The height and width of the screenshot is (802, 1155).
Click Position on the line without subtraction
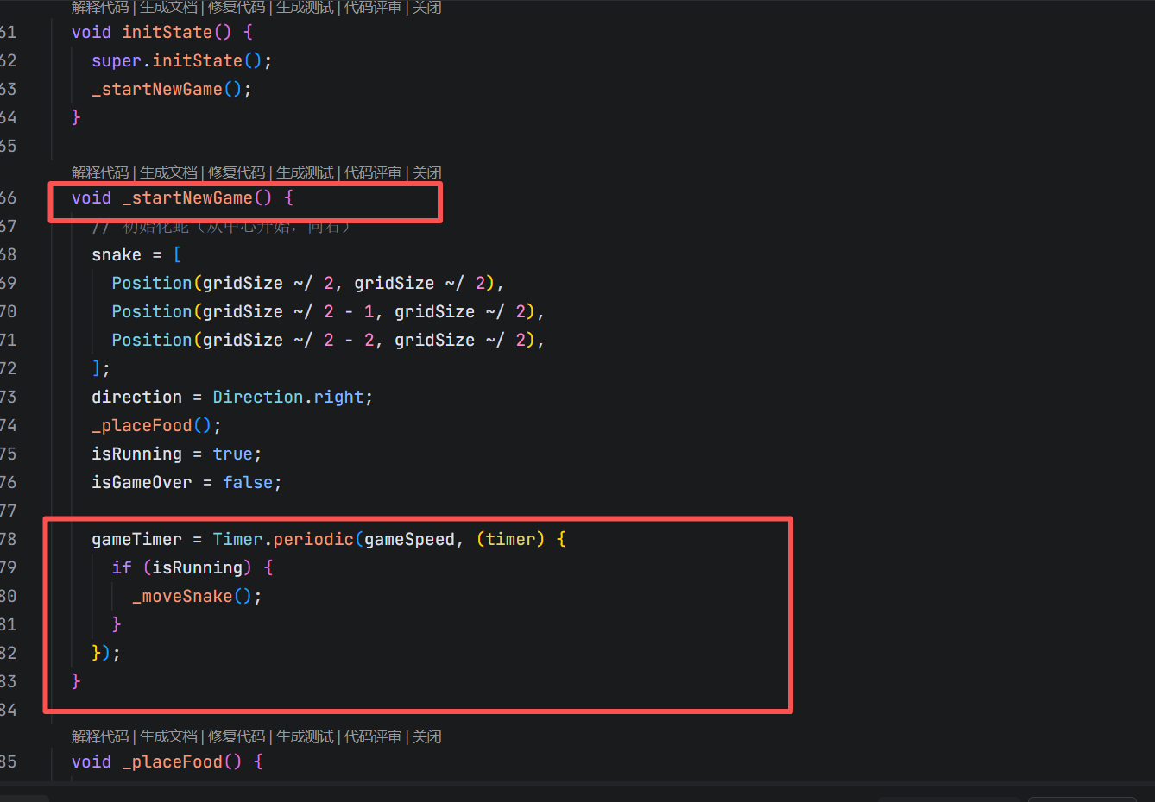pyautogui.click(x=152, y=283)
